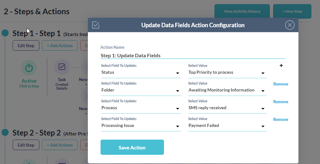Click the Task checkbox icon in Step 1
The image size is (320, 164).
(62, 66)
